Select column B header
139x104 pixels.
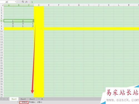click(x=19, y=5)
